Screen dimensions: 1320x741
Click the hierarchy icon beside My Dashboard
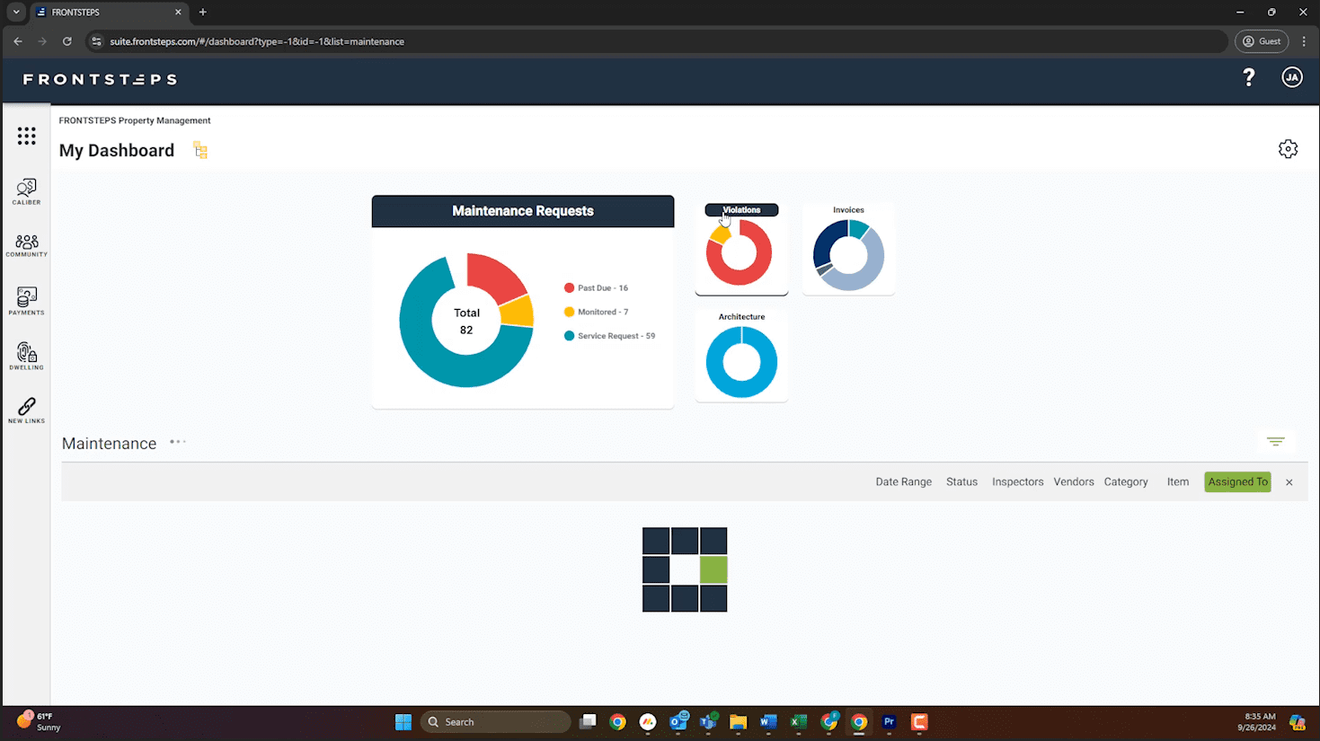click(200, 151)
